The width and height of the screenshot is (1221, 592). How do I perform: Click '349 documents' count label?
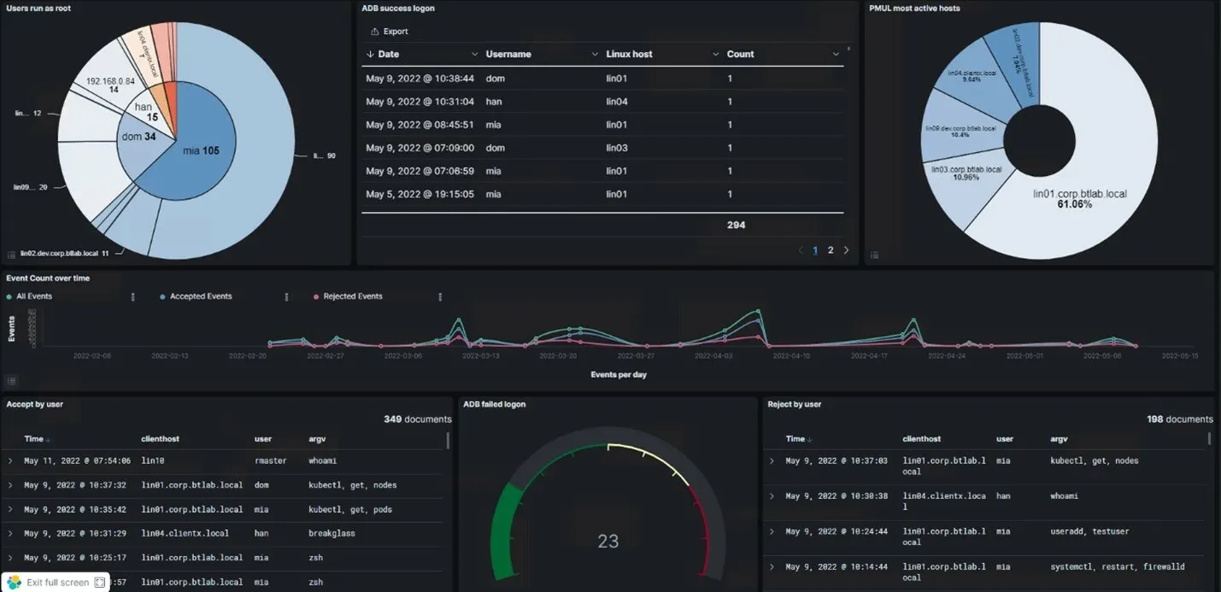tap(418, 419)
